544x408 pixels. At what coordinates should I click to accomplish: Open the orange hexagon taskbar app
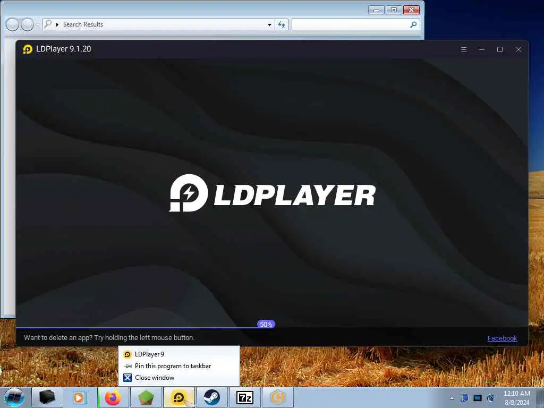(277, 397)
